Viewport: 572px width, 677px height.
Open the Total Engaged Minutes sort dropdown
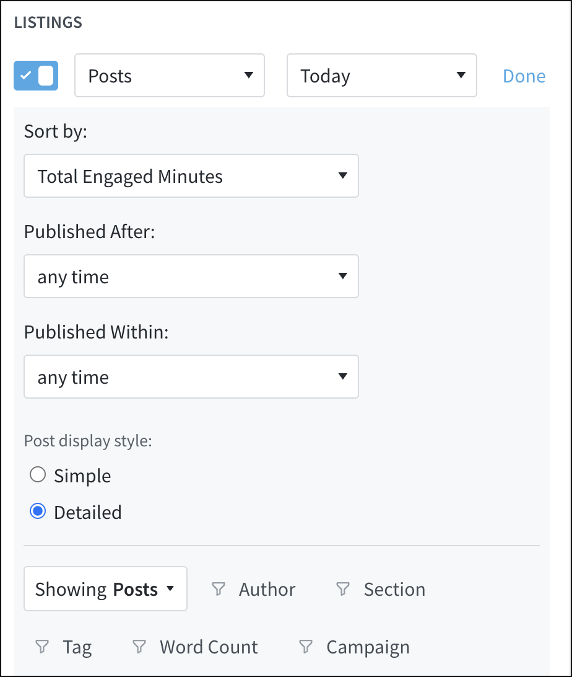[x=191, y=175]
